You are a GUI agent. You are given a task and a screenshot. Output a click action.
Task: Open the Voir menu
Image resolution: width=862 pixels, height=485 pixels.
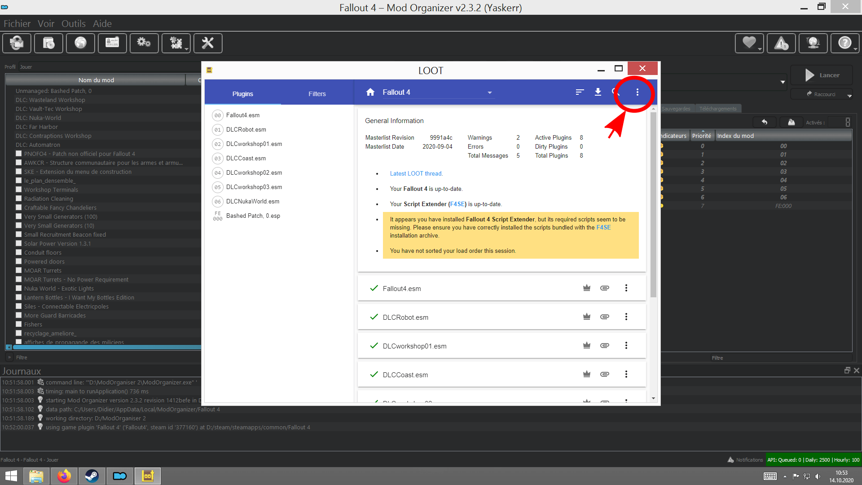[46, 23]
